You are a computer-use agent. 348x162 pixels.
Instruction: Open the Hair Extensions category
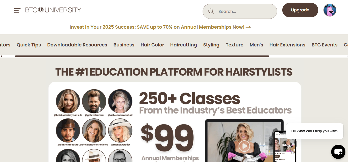click(x=287, y=45)
